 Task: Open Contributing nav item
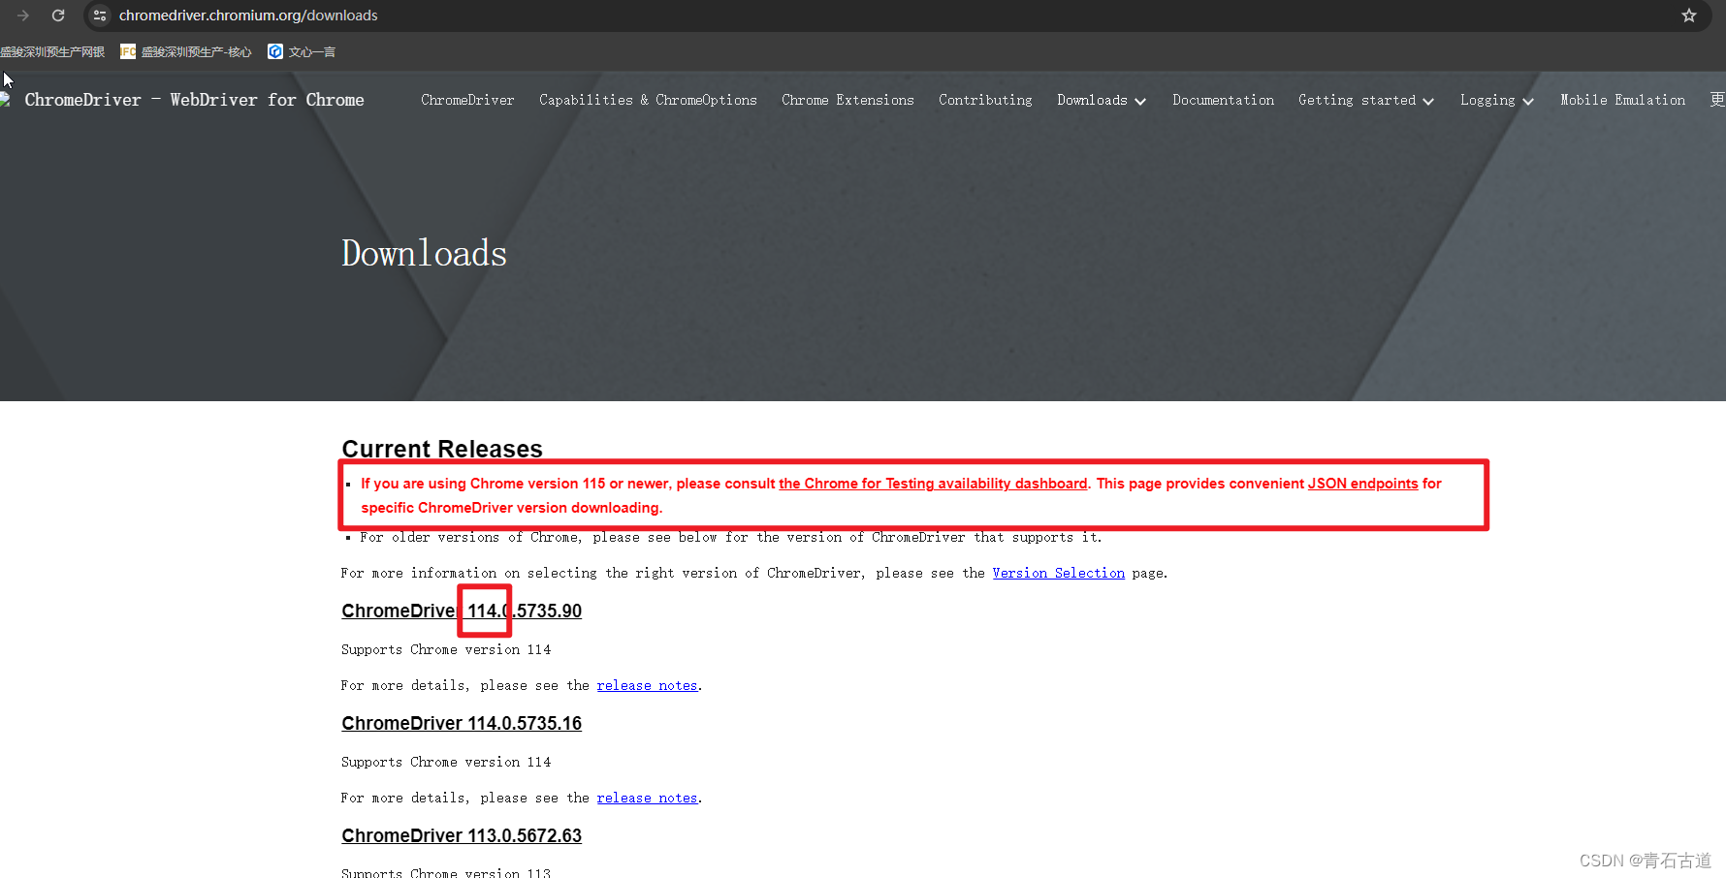click(985, 100)
